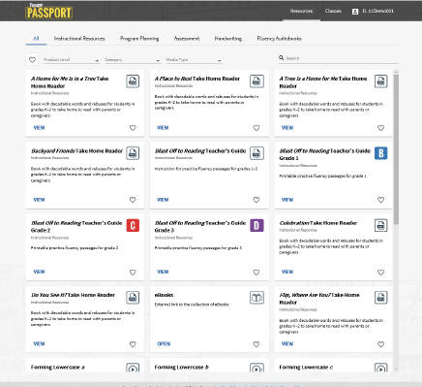Click the Search input field
Screen dimensions: 422x387
pos(342,58)
